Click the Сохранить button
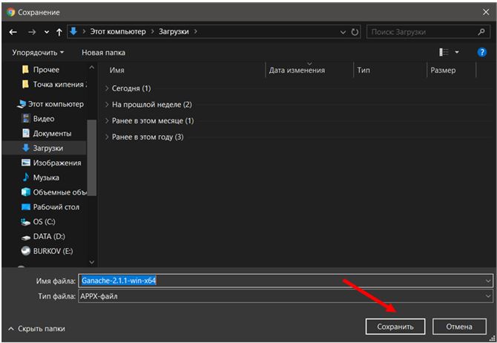Image resolution: width=497 pixels, height=343 pixels. click(395, 327)
